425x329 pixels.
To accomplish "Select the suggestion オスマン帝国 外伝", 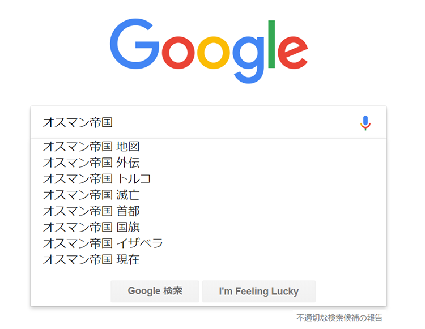I will coord(209,163).
